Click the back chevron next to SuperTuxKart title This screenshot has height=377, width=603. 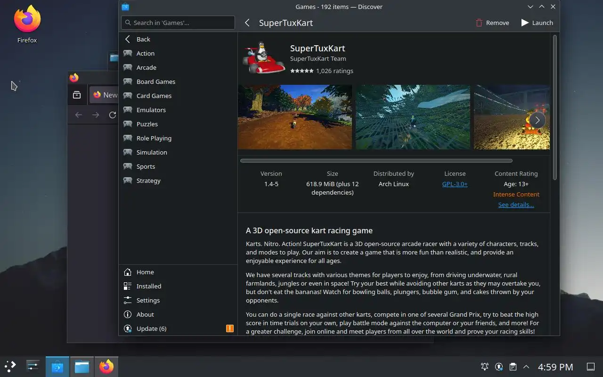coord(247,23)
